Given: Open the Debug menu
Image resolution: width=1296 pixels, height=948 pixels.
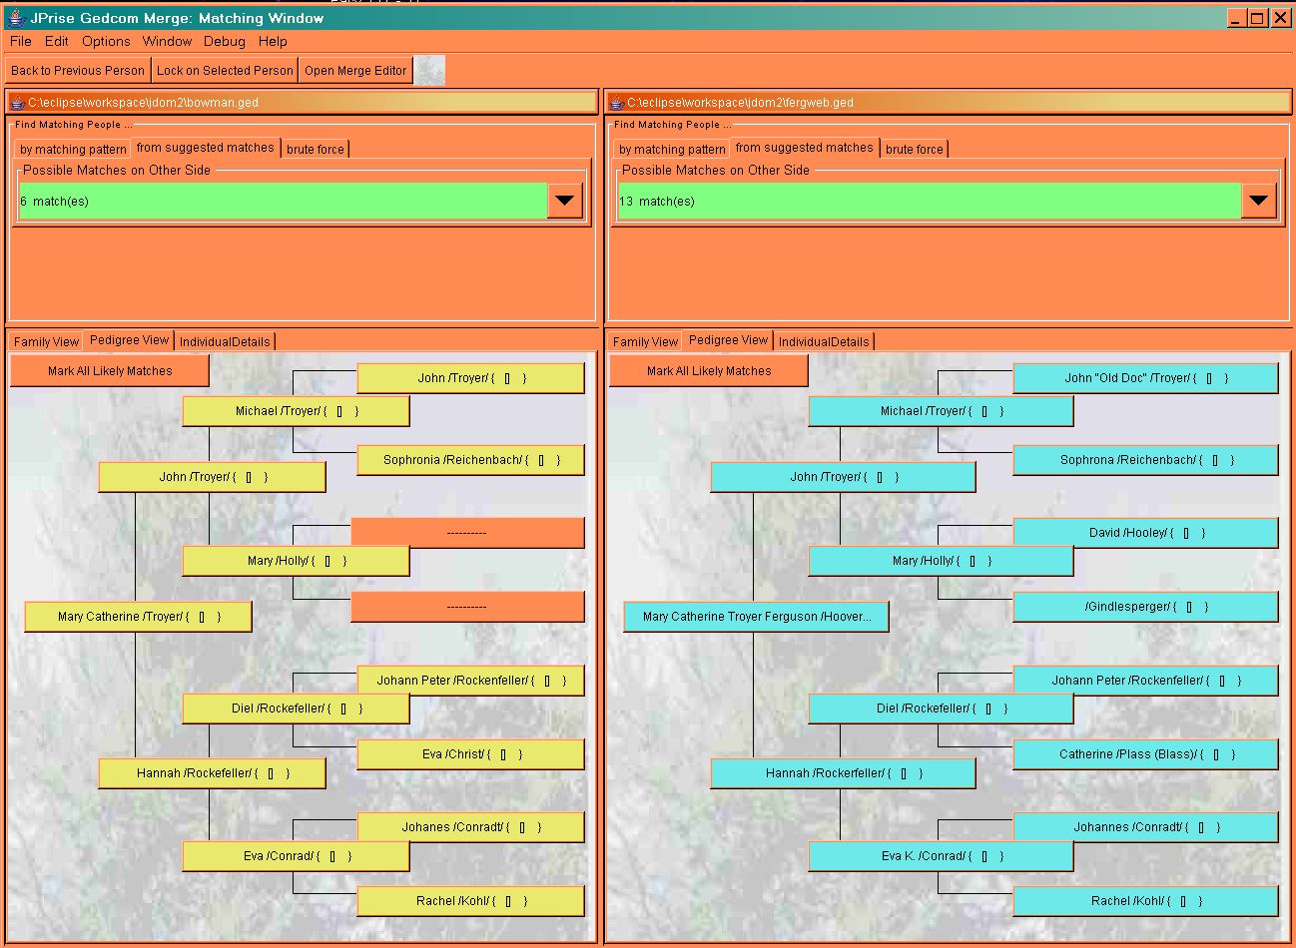Looking at the screenshot, I should 224,41.
